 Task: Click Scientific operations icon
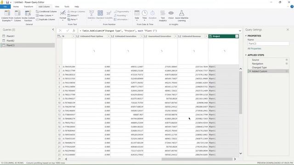tap(109, 15)
